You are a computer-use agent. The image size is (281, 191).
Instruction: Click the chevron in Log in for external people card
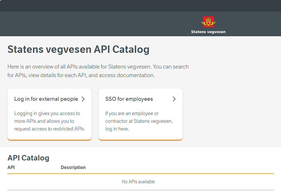pos(83,99)
